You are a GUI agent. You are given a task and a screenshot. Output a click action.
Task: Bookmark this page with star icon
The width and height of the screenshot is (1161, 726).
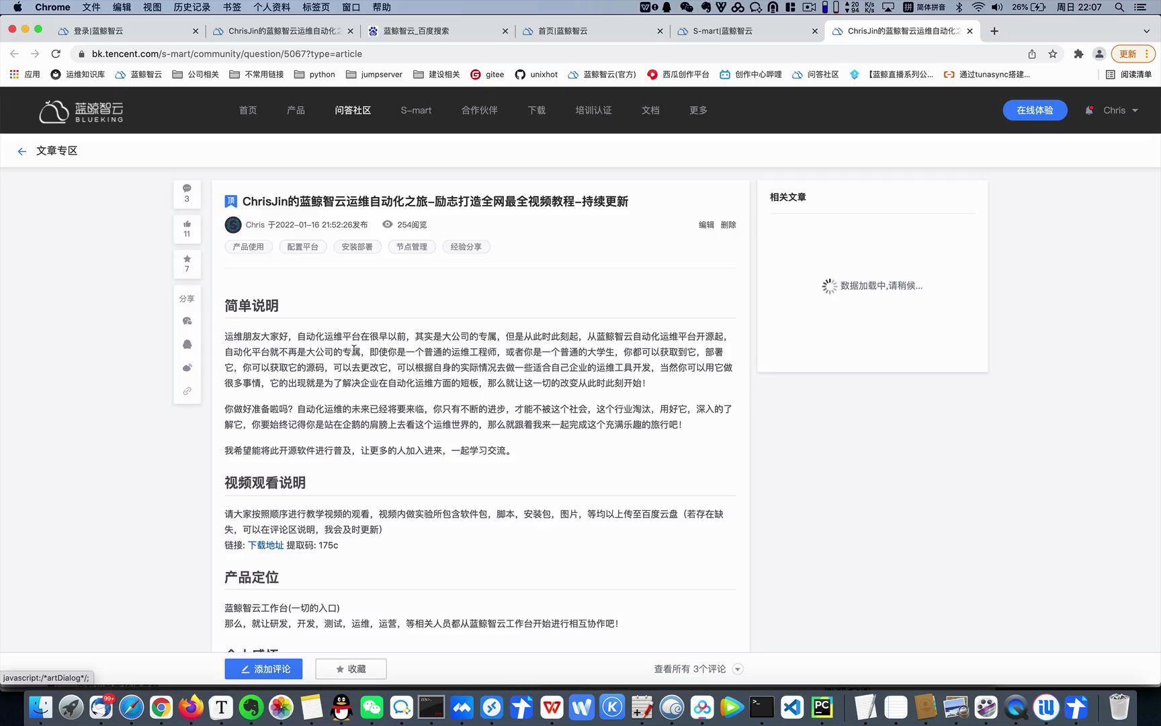[x=1053, y=54]
